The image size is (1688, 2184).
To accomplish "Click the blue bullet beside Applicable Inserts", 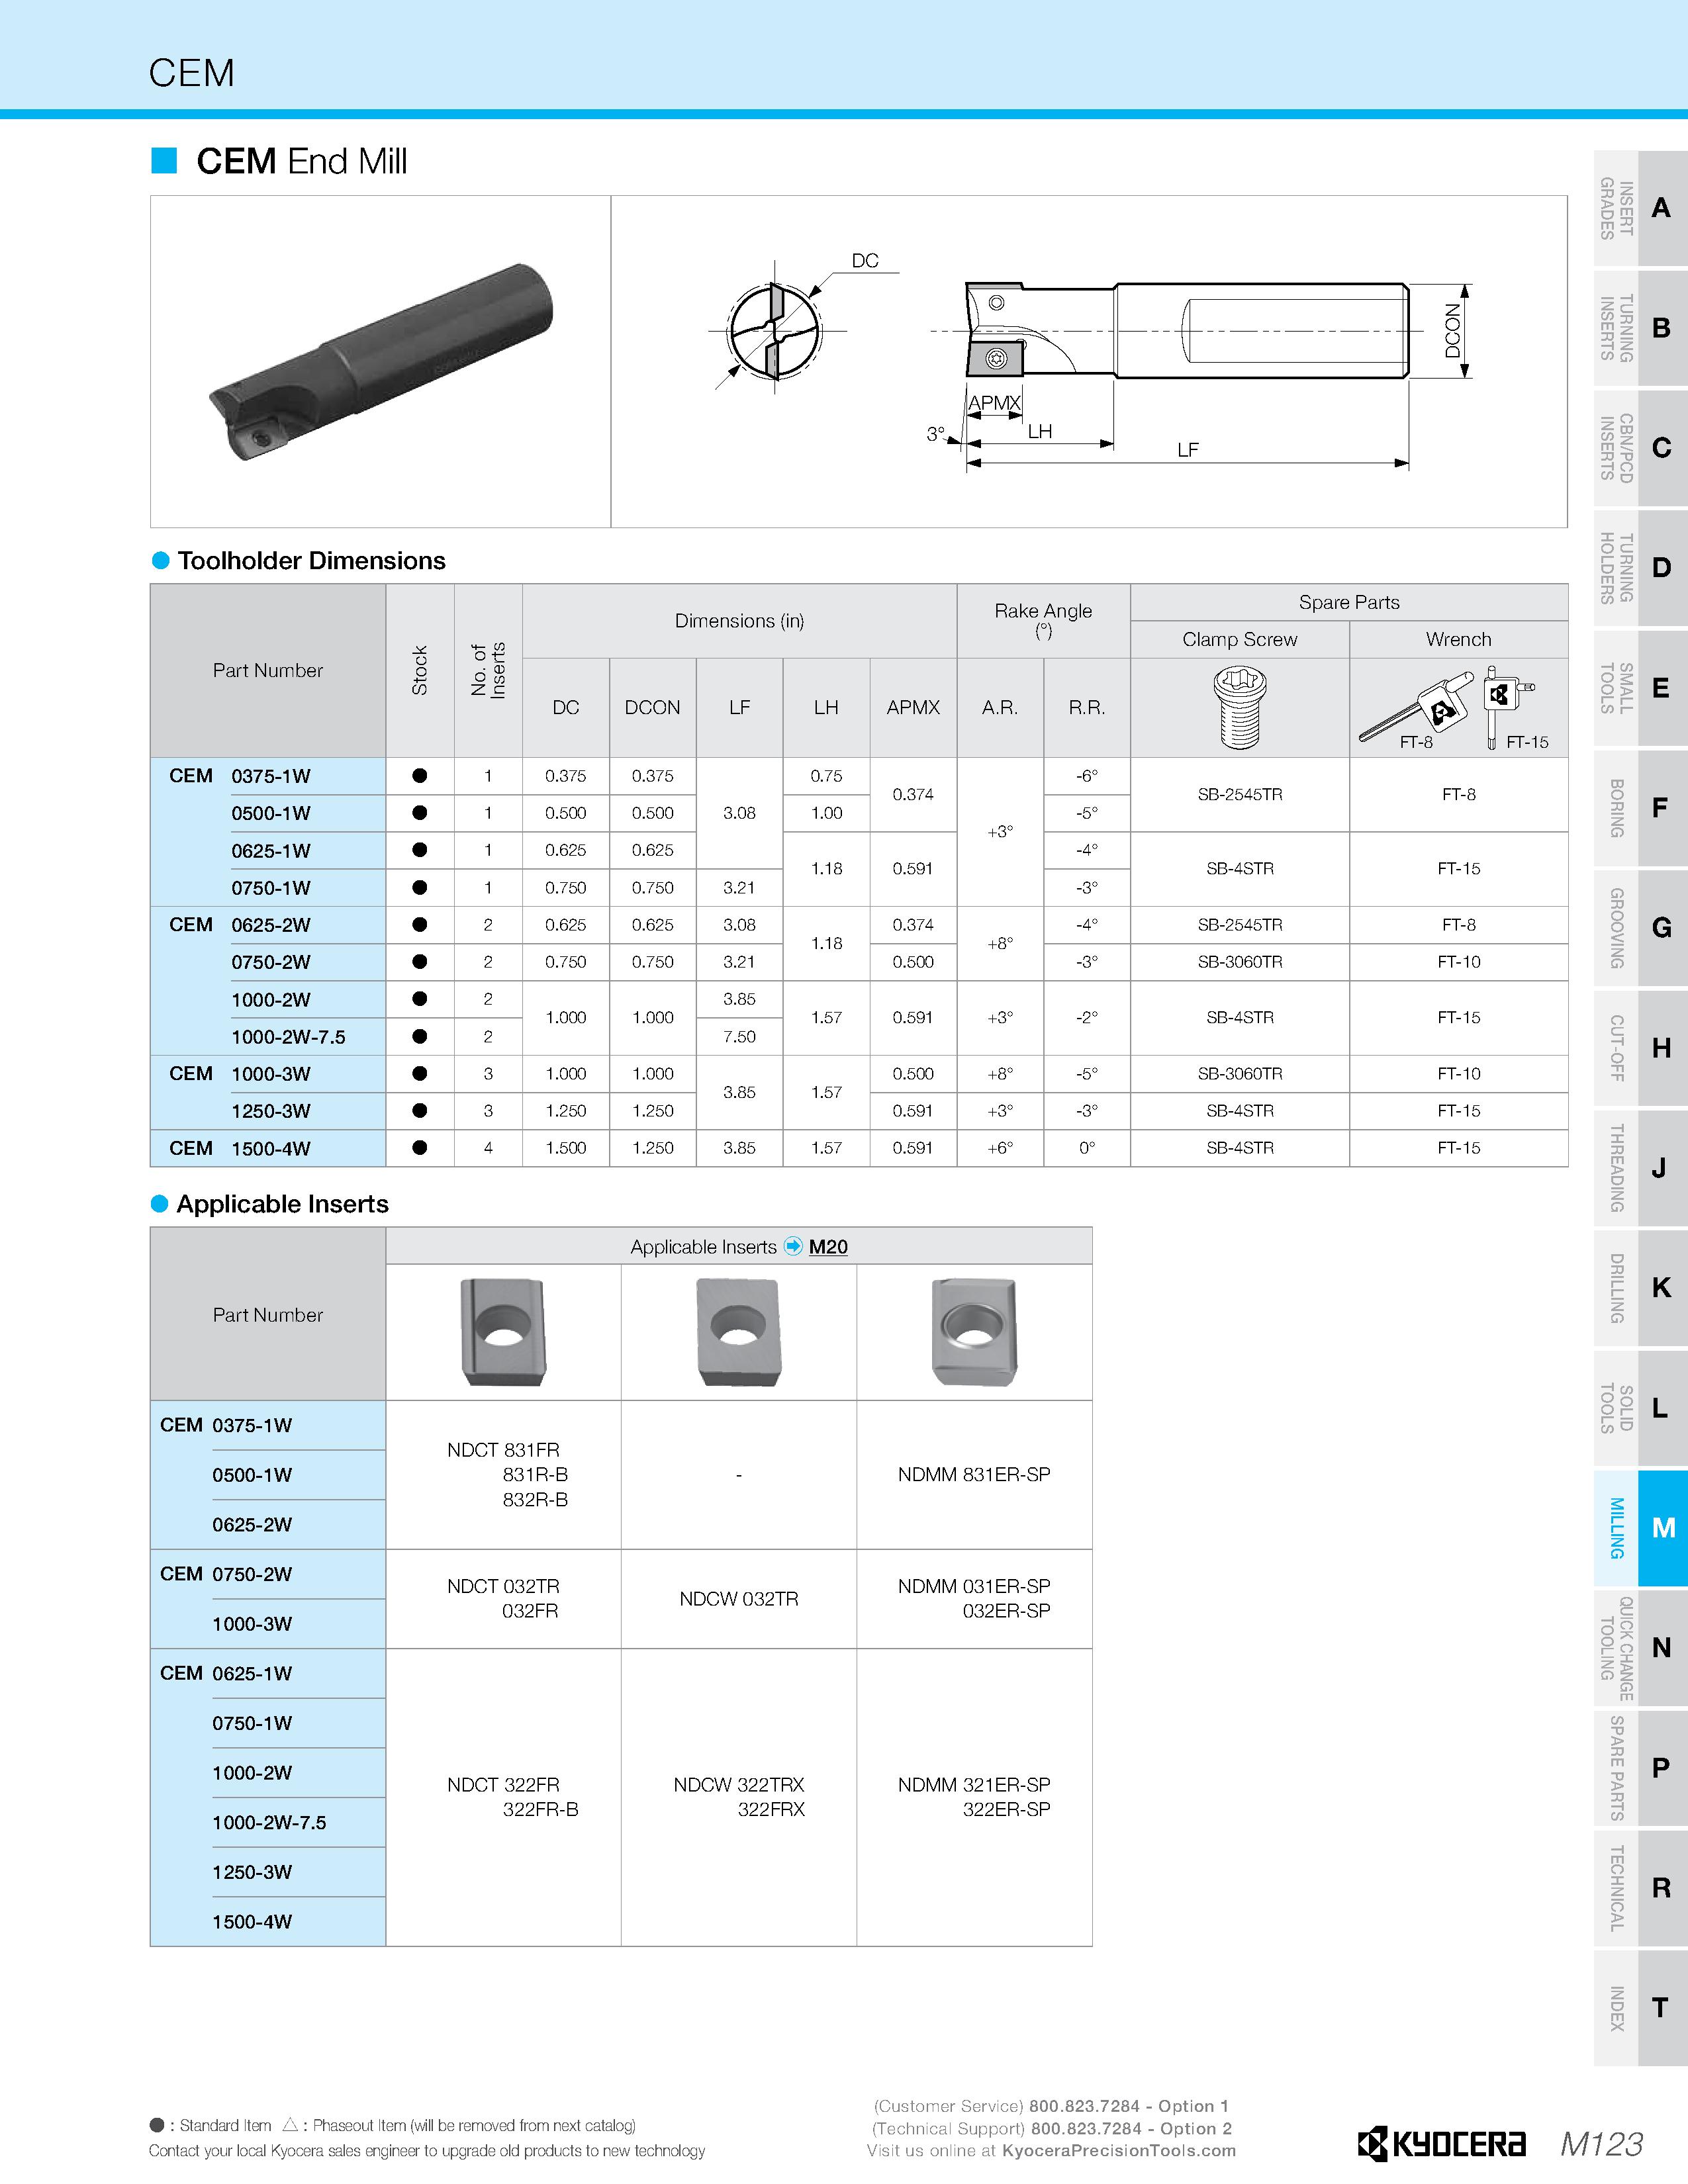I will point(159,1204).
